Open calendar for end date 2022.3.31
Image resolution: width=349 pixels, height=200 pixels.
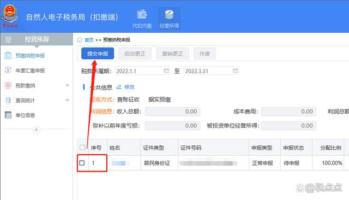click(x=235, y=70)
